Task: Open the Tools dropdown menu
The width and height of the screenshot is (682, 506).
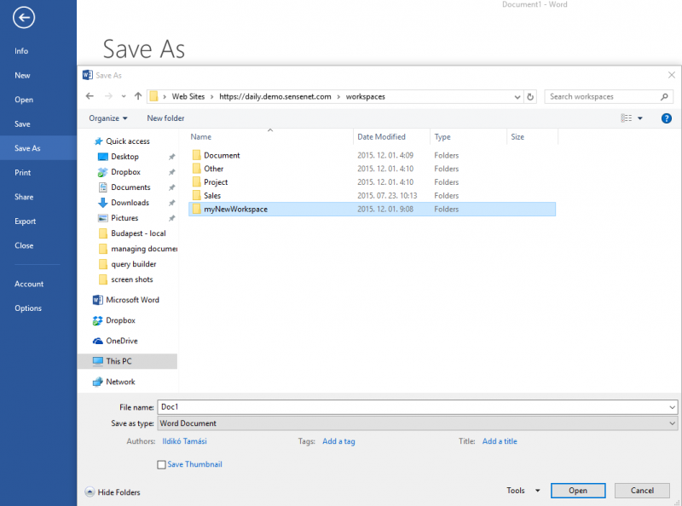Action: (x=523, y=491)
